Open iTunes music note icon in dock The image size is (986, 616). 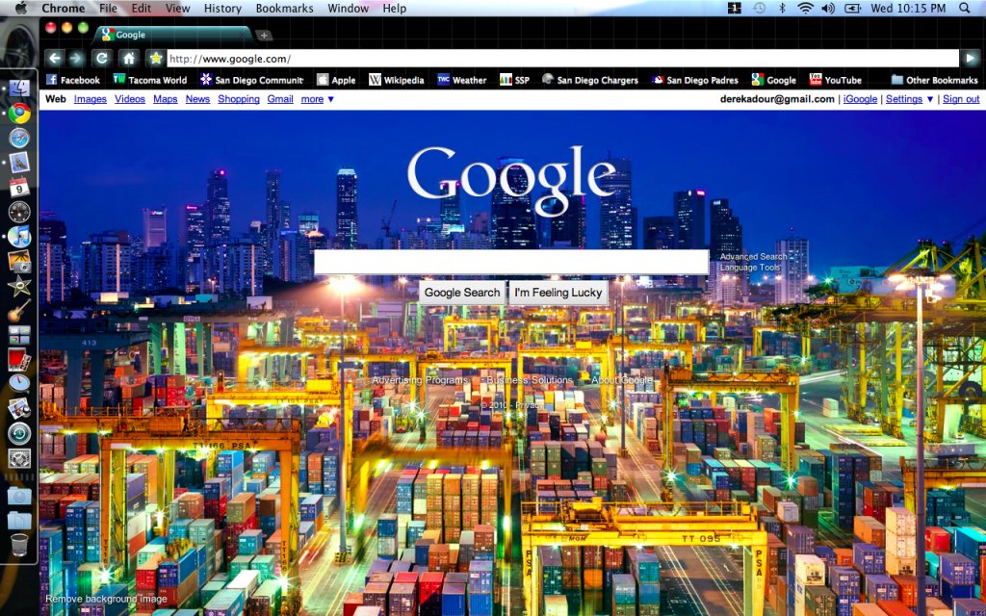coord(19,237)
